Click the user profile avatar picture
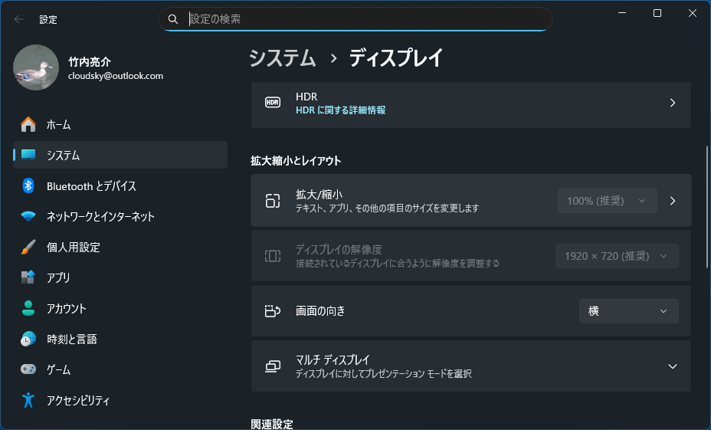711x430 pixels. (x=36, y=67)
